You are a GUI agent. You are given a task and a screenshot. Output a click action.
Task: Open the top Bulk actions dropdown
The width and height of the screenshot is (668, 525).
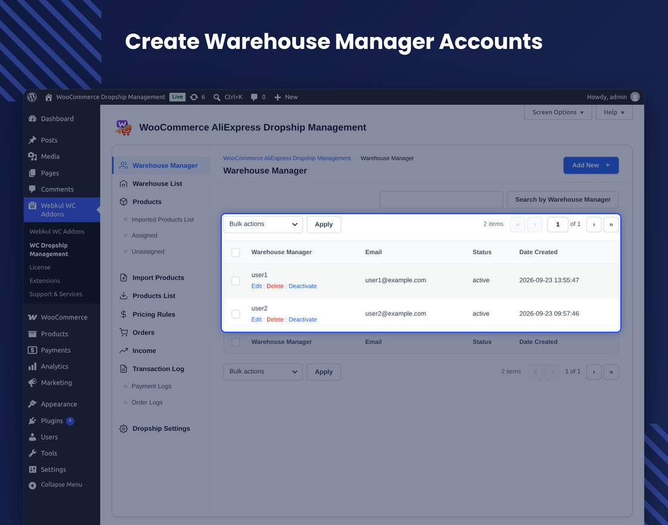click(263, 224)
